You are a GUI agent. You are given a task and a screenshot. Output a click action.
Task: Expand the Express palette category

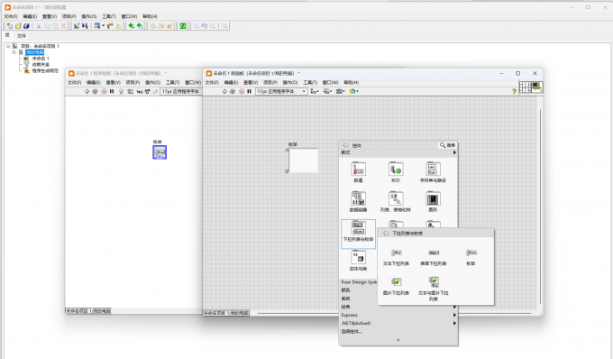click(x=398, y=315)
